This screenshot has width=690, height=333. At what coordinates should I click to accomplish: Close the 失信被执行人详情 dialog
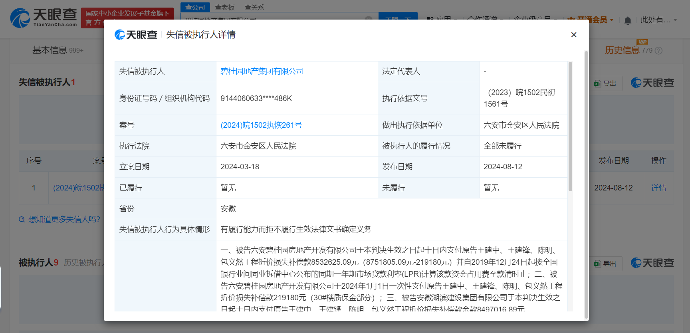(573, 35)
